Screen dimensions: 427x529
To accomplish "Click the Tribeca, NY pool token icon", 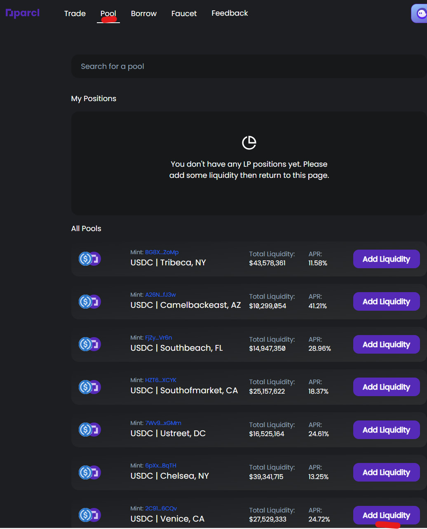I will point(90,259).
